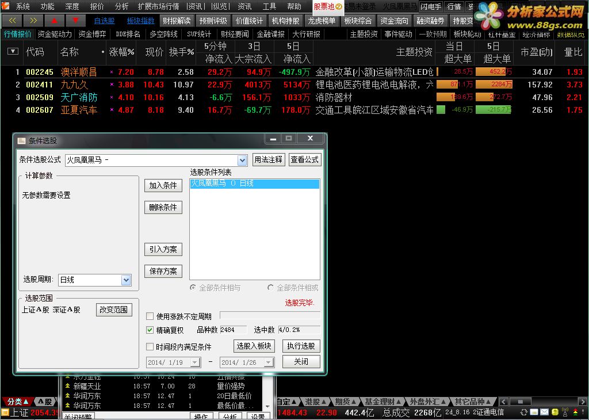Expand the 其它品种 bottom tab menu

(x=472, y=402)
